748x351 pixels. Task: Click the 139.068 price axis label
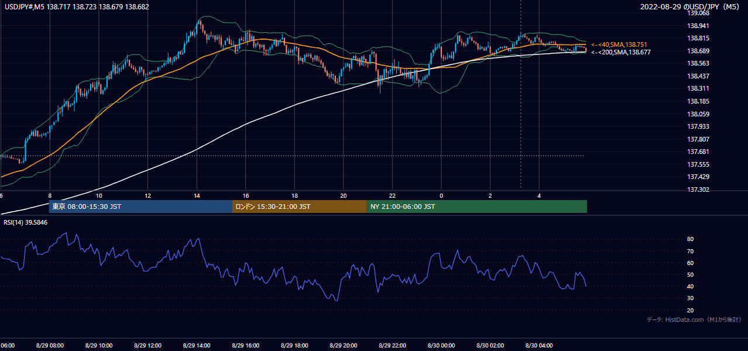[698, 13]
